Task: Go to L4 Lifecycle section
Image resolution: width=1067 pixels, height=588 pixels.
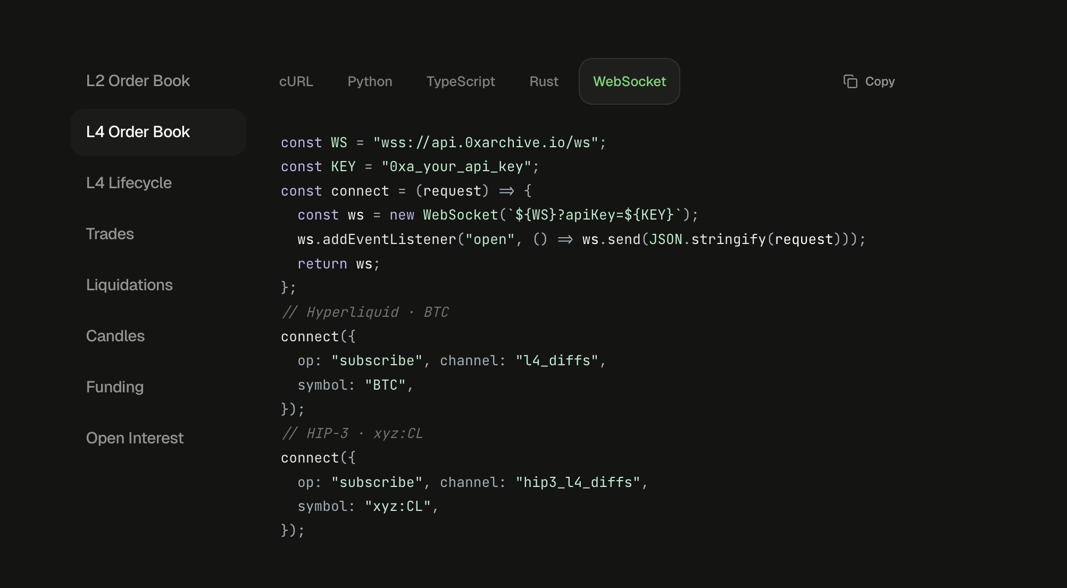Action: (x=129, y=183)
